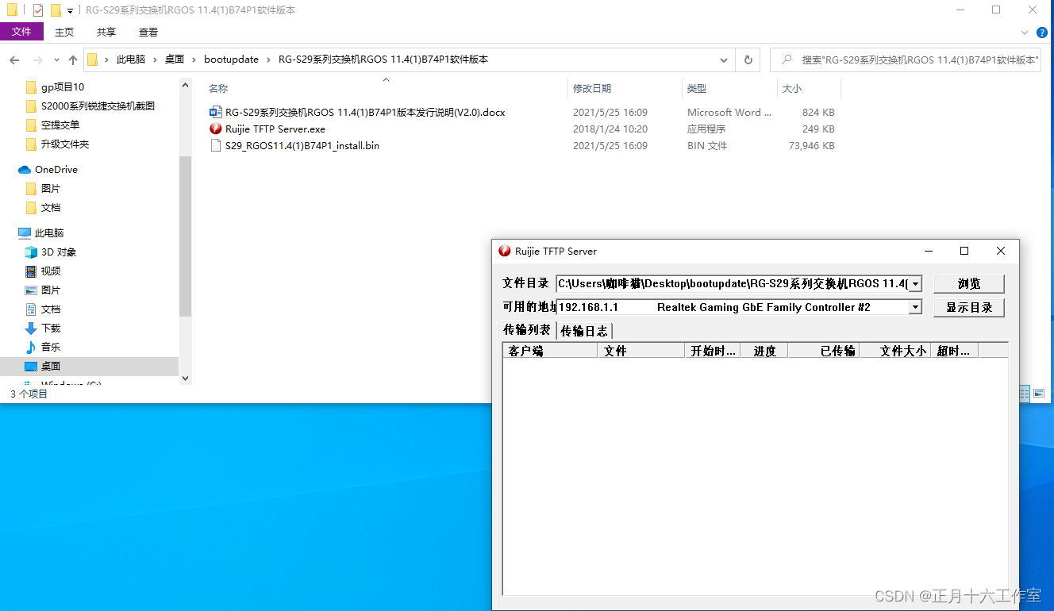This screenshot has width=1054, height=611.
Task: Click the search magnifier icon in Explorer
Action: [x=786, y=60]
